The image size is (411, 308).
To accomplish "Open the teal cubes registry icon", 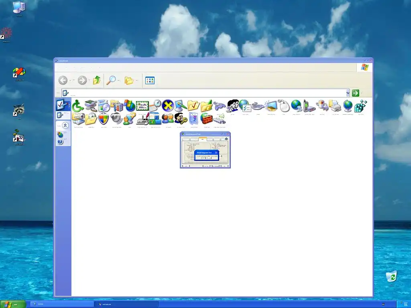I will (361, 106).
